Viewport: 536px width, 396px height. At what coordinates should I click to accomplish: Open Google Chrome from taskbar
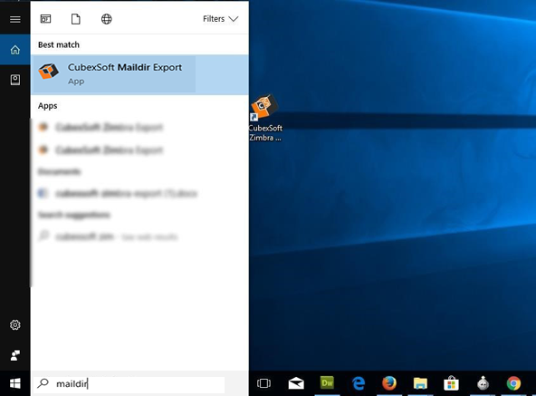pyautogui.click(x=513, y=383)
